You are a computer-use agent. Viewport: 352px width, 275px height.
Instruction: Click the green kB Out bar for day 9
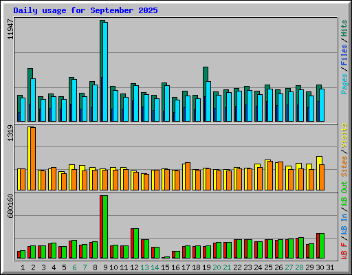coord(105,227)
